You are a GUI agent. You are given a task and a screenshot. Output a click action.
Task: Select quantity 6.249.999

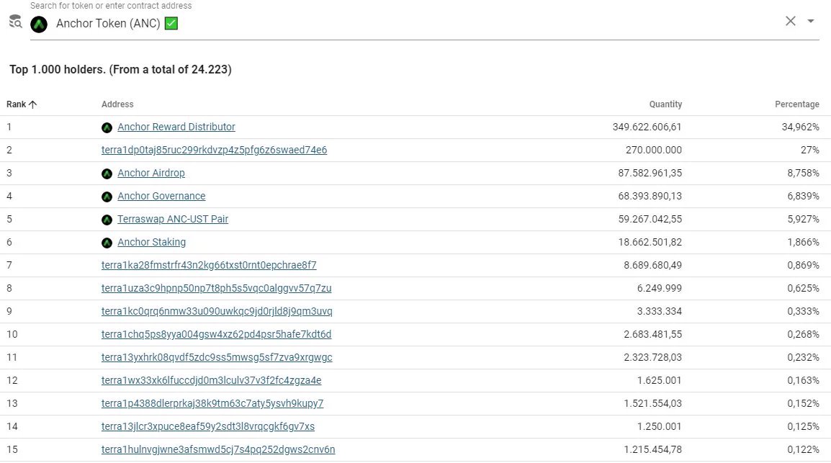(660, 288)
